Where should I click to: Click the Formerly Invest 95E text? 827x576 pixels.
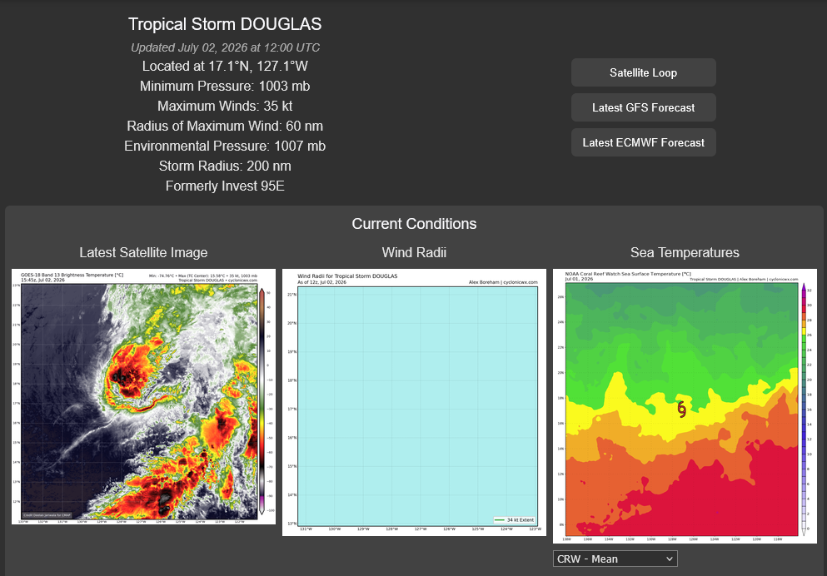tap(225, 186)
